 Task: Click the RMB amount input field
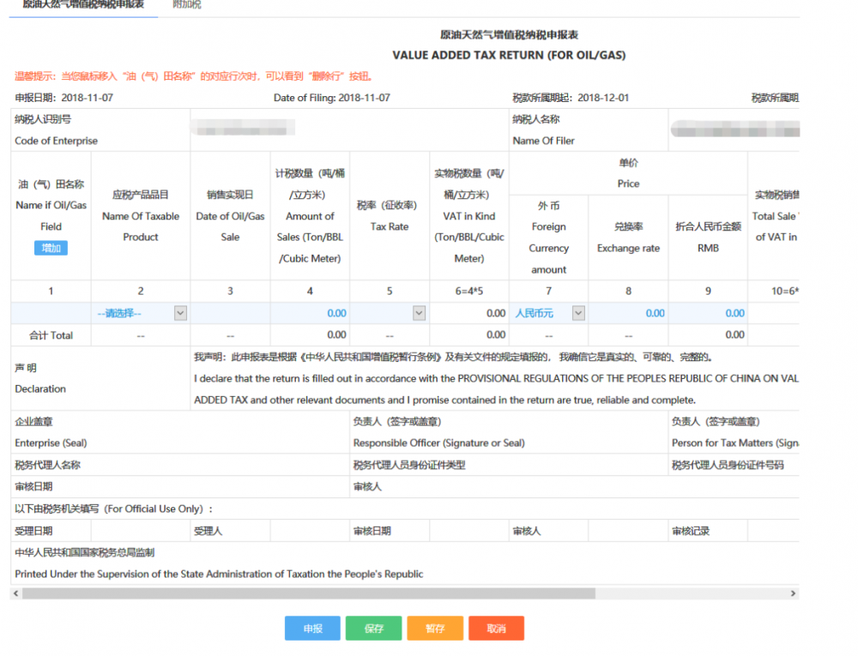point(708,314)
